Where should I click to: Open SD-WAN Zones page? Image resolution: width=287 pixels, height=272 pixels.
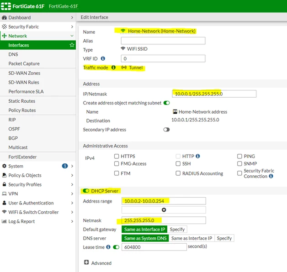pyautogui.click(x=38, y=73)
